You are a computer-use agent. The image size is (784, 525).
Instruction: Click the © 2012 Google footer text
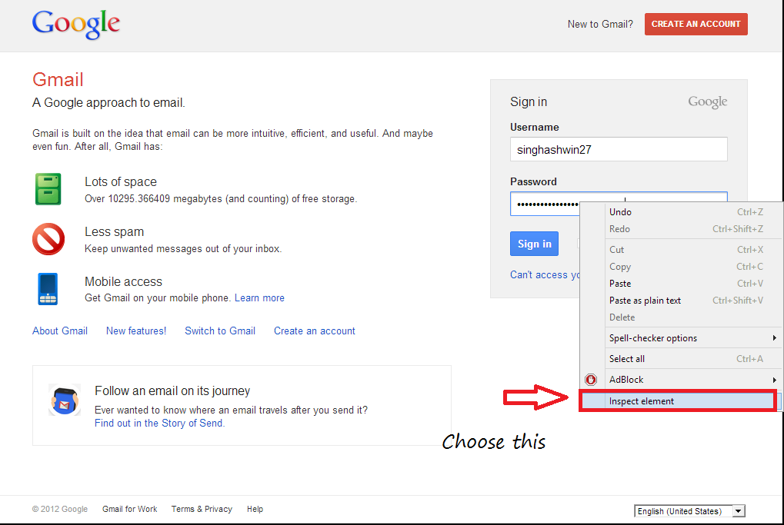point(60,509)
